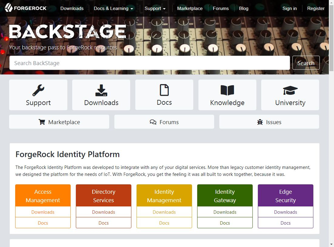The height and width of the screenshot is (247, 334).
Task: Open the Identity Management yellow header
Action: [x=164, y=196]
